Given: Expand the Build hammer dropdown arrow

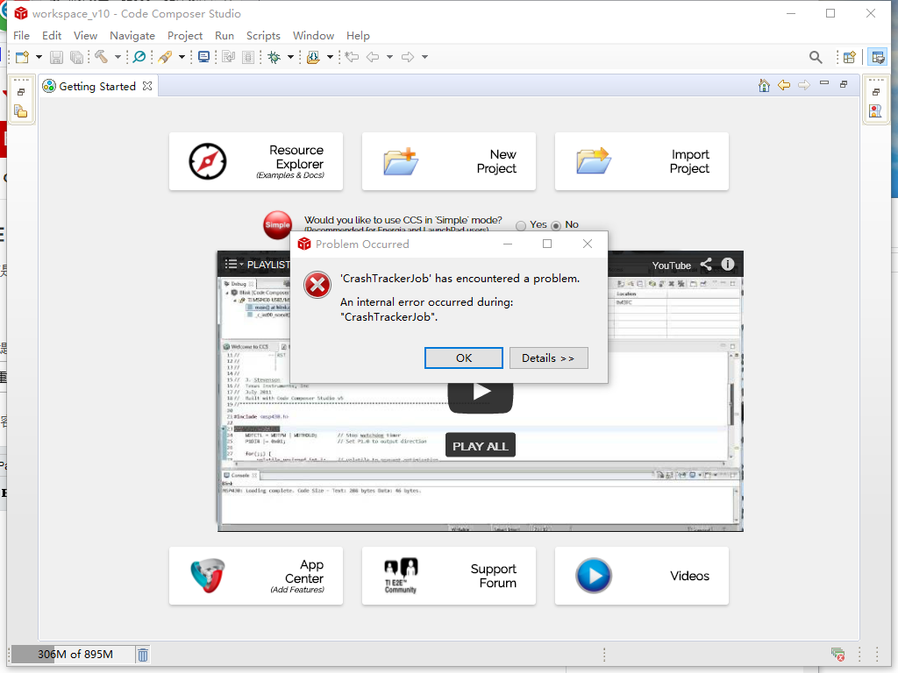Looking at the screenshot, I should click(118, 57).
